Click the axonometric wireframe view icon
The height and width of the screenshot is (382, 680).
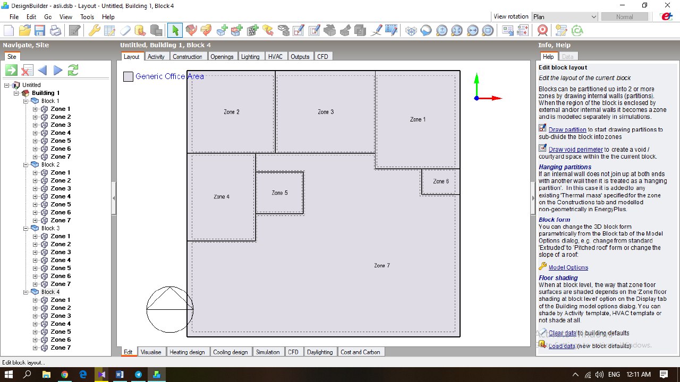pos(411,30)
